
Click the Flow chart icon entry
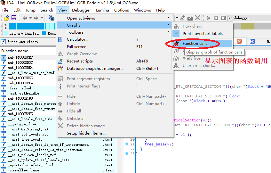click(x=176, y=26)
